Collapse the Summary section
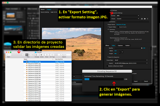160x106 pixels. click(108, 29)
